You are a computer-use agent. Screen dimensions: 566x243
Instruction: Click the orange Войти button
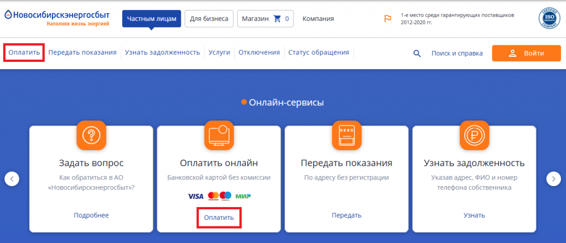[x=526, y=54]
